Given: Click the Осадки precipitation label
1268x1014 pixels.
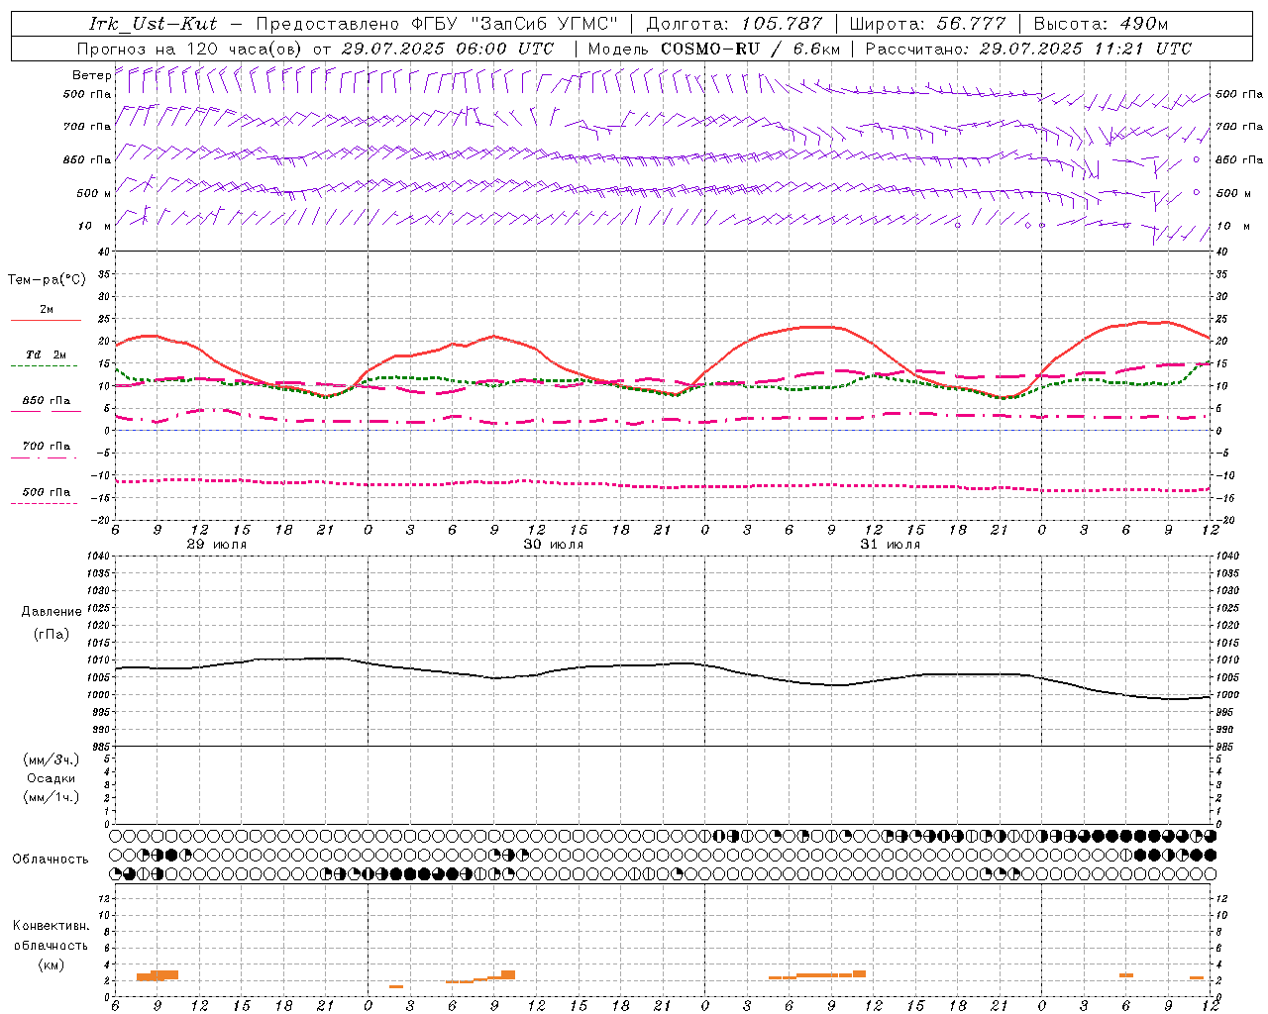Looking at the screenshot, I should click(52, 778).
